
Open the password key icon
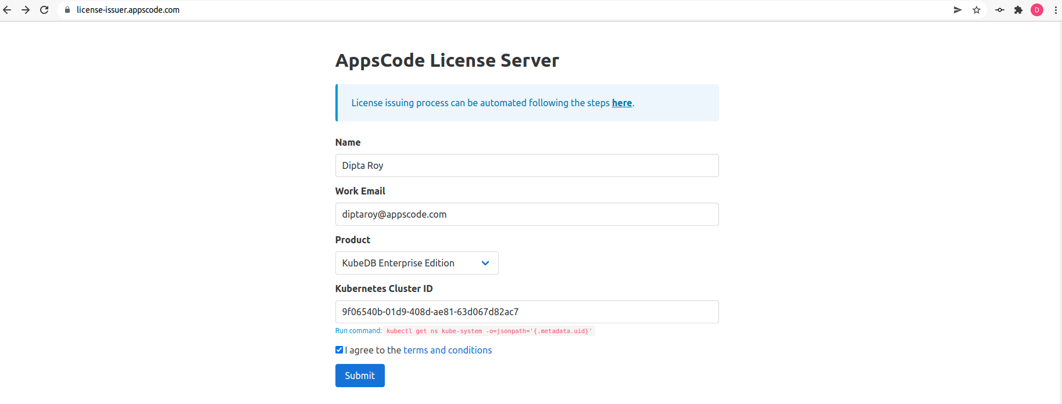click(1000, 10)
